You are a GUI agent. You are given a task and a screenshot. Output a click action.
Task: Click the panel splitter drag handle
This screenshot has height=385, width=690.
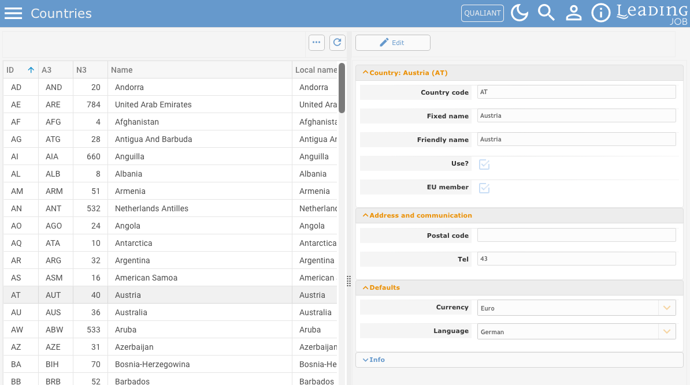(348, 281)
